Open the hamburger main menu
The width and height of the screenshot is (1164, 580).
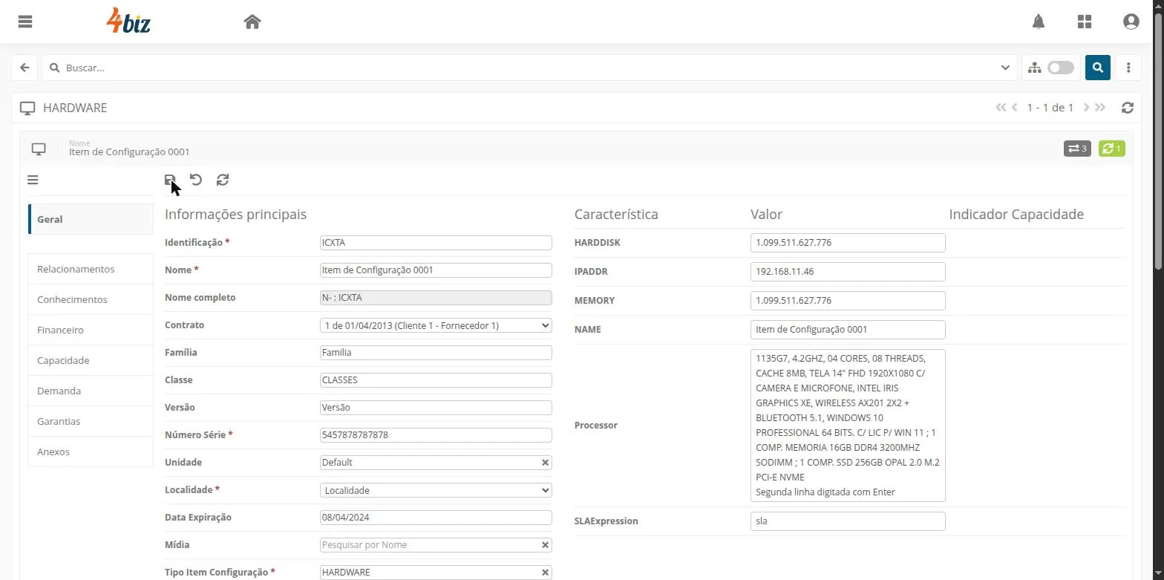[x=25, y=22]
